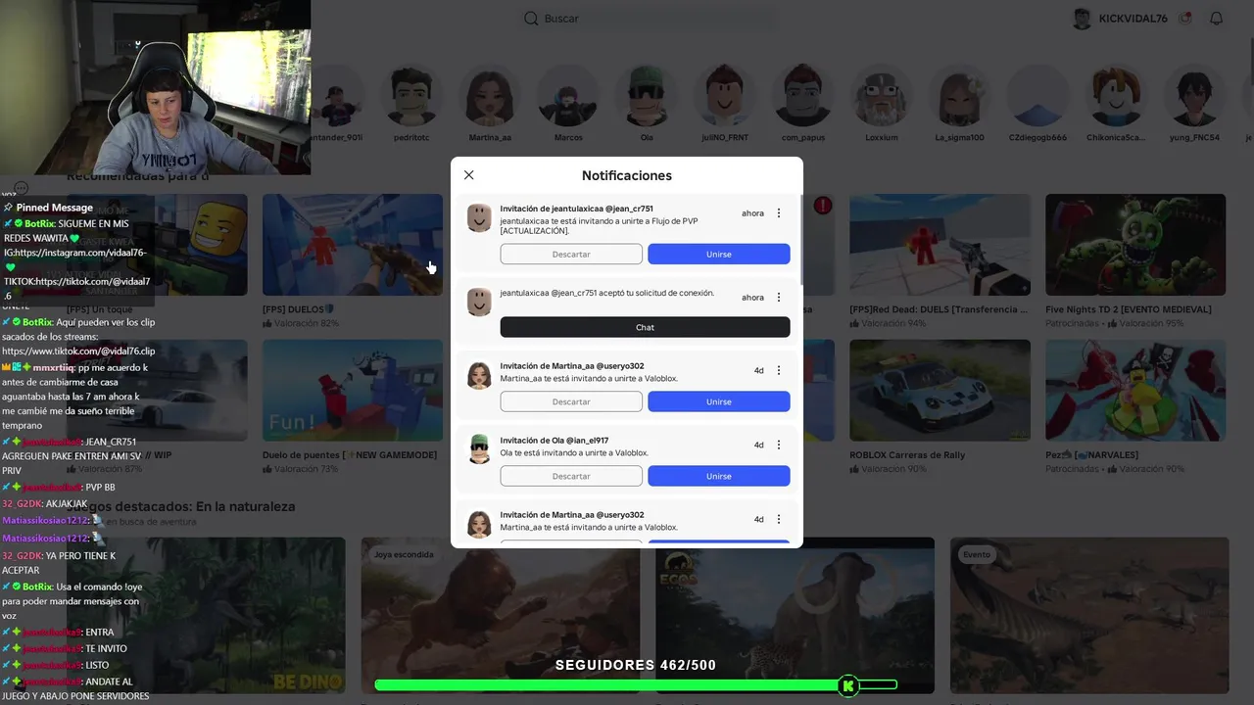
Task: Open KICKVIDAL76 profile avatar
Action: pyautogui.click(x=1082, y=19)
